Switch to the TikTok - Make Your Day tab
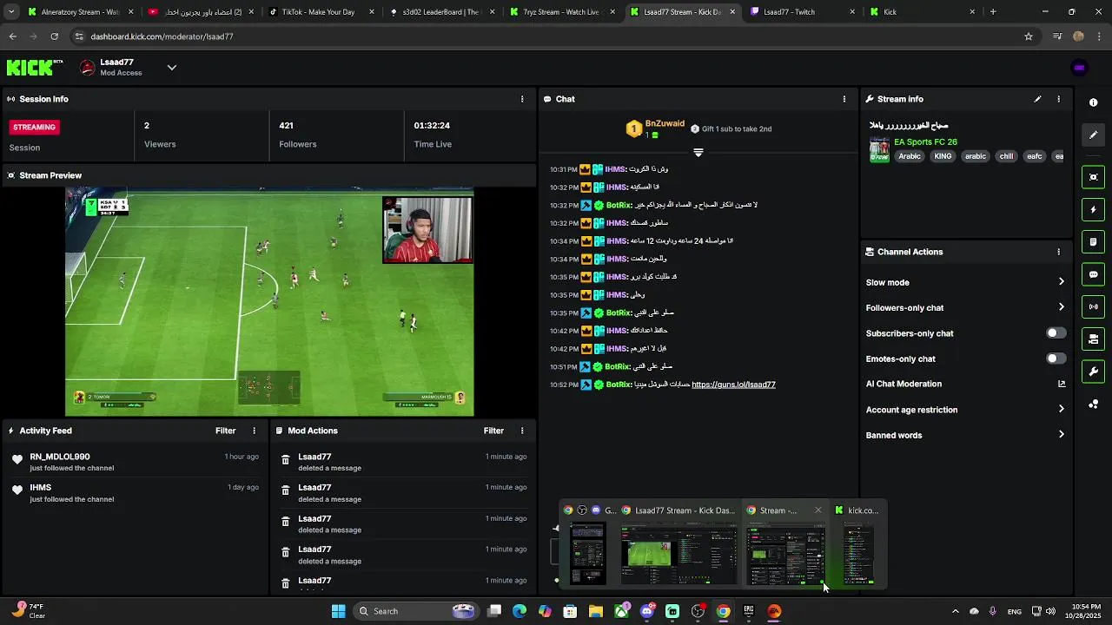This screenshot has height=625, width=1112. point(320,12)
